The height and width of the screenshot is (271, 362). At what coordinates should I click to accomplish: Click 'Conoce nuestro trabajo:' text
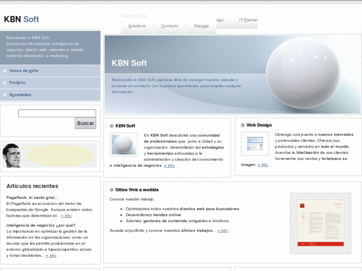[x=132, y=199]
